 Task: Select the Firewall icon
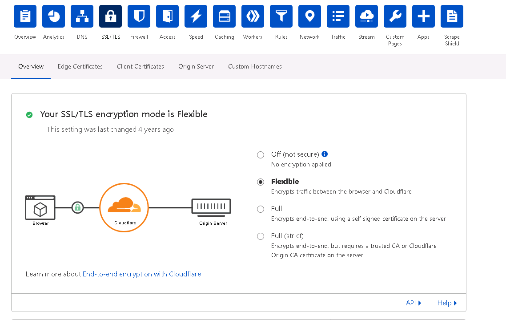139,16
